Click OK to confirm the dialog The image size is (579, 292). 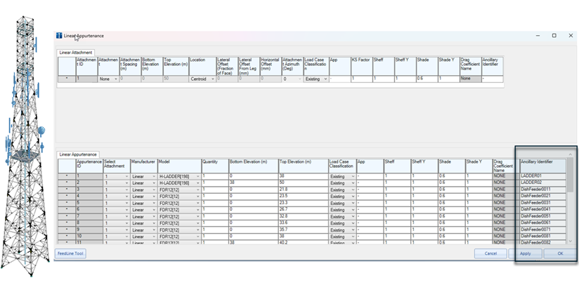(559, 253)
